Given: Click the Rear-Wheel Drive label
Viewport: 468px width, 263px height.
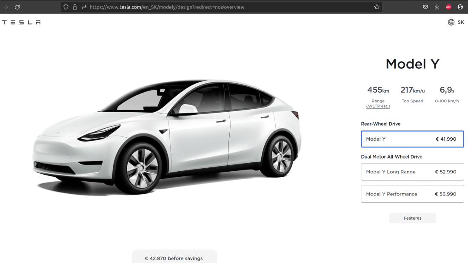Looking at the screenshot, I should pos(380,124).
